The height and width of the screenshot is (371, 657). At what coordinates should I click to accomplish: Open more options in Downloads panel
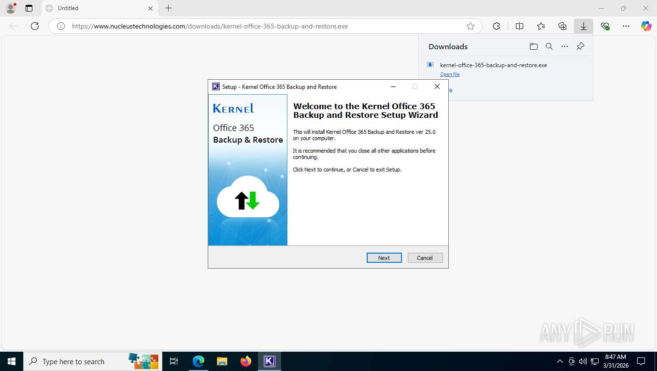[x=565, y=46]
